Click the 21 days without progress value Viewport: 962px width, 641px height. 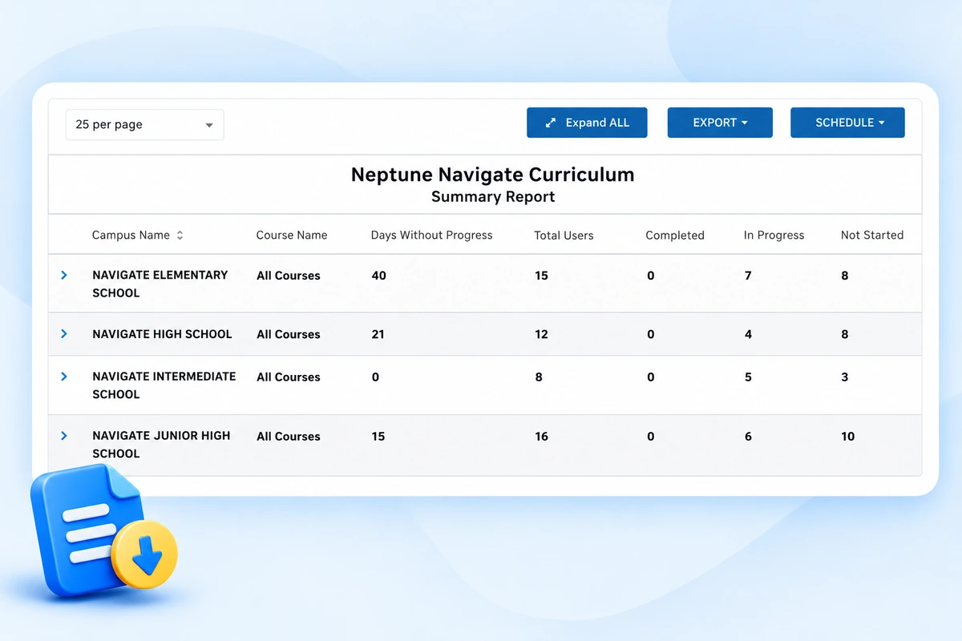coord(378,334)
